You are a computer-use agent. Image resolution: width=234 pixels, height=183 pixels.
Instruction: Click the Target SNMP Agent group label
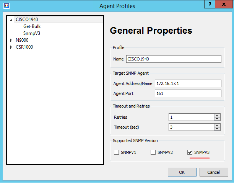pos(131,73)
